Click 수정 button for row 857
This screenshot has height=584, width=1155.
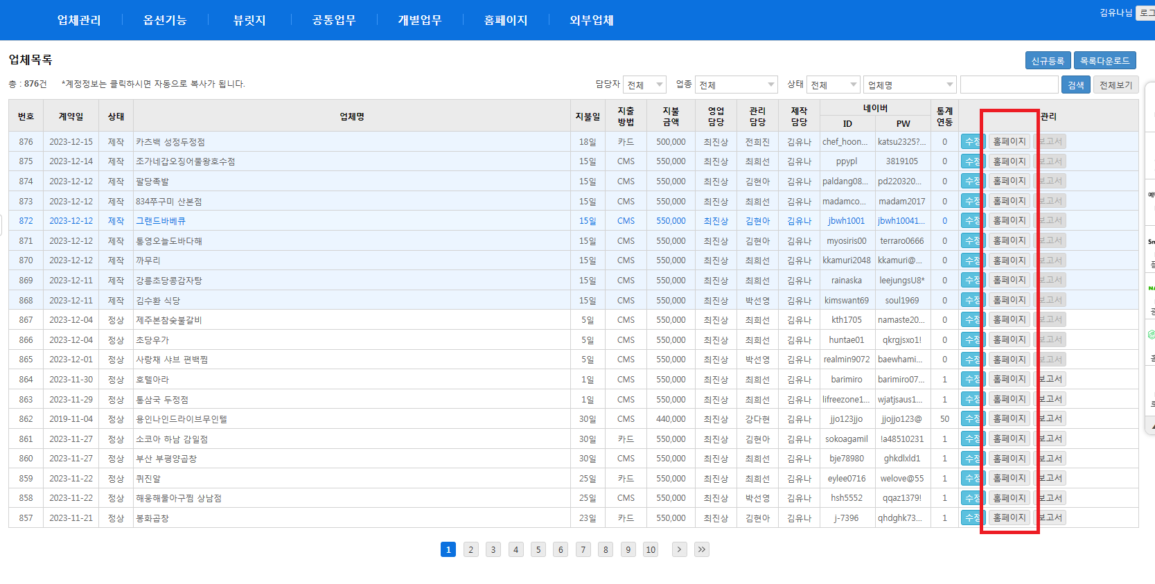[971, 517]
